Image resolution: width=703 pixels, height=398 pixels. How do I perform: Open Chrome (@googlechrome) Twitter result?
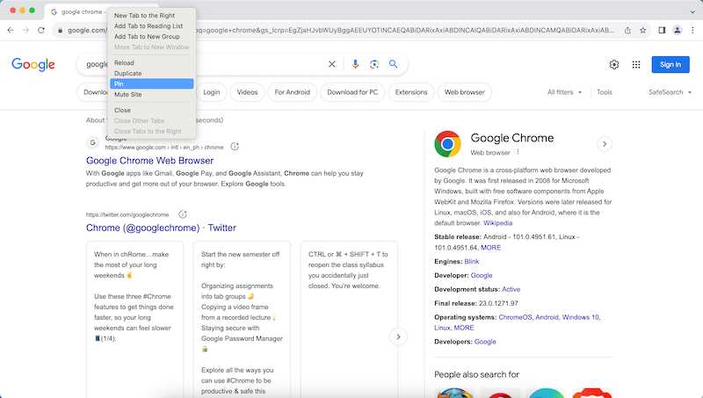click(161, 228)
